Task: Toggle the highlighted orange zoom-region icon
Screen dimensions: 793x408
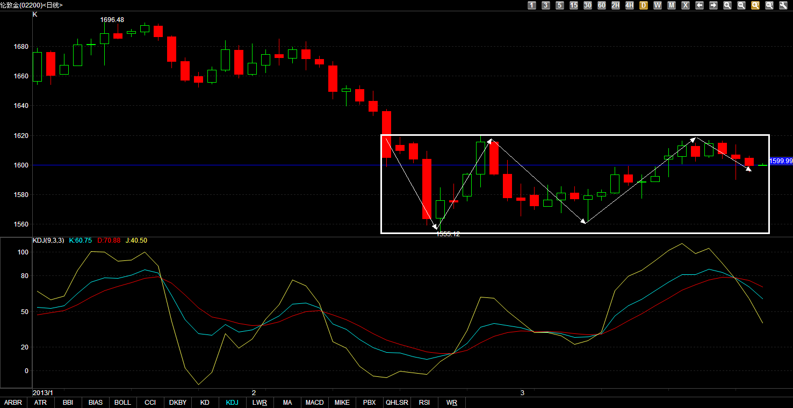Action: click(x=755, y=5)
